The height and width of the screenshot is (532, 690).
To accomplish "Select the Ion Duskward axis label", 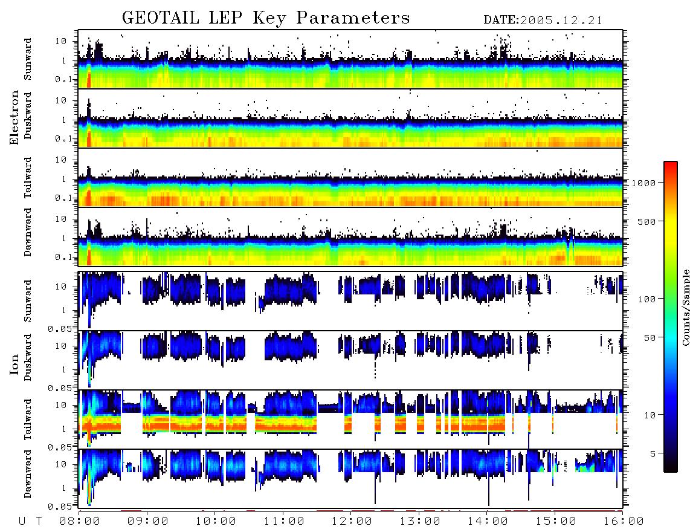I will (28, 357).
